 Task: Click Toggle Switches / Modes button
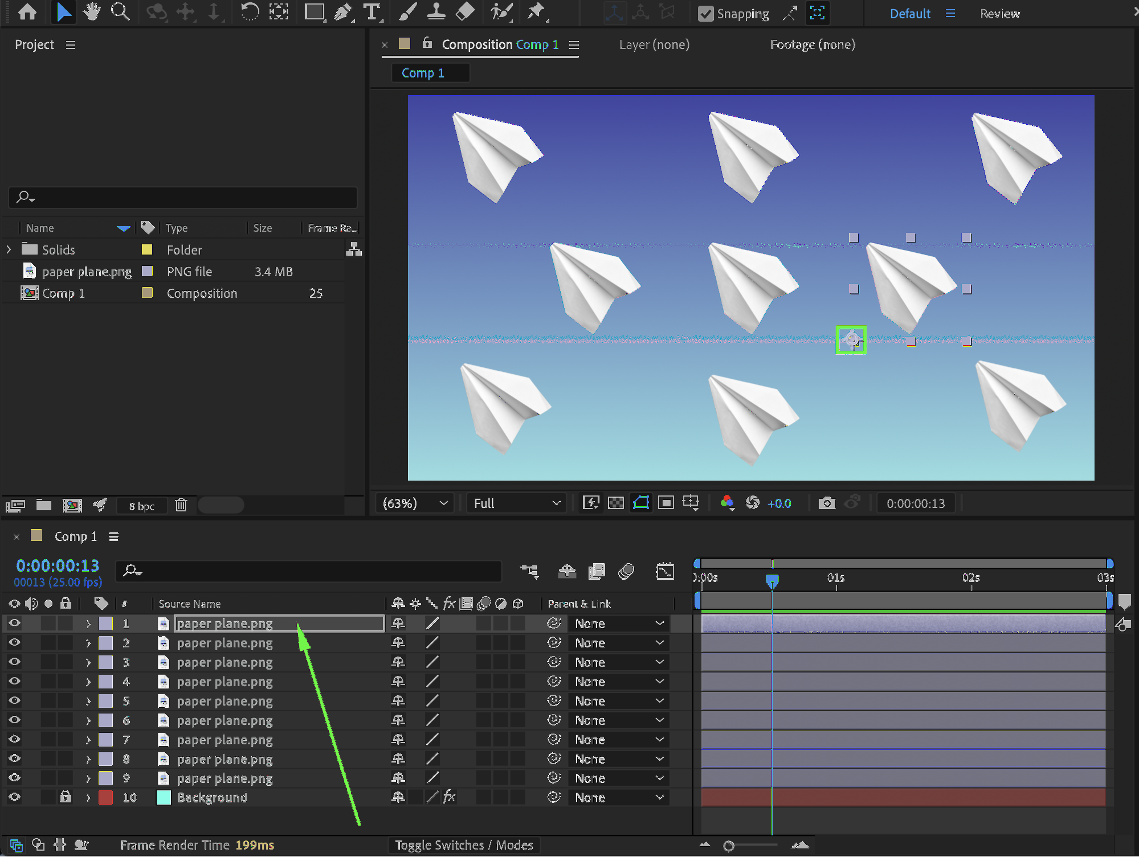[x=464, y=845]
